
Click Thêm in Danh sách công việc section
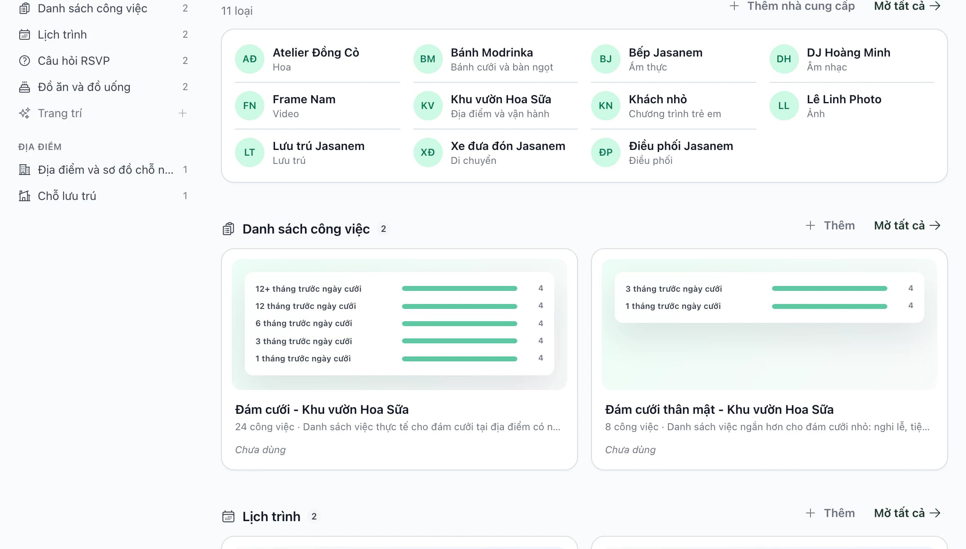tap(830, 225)
